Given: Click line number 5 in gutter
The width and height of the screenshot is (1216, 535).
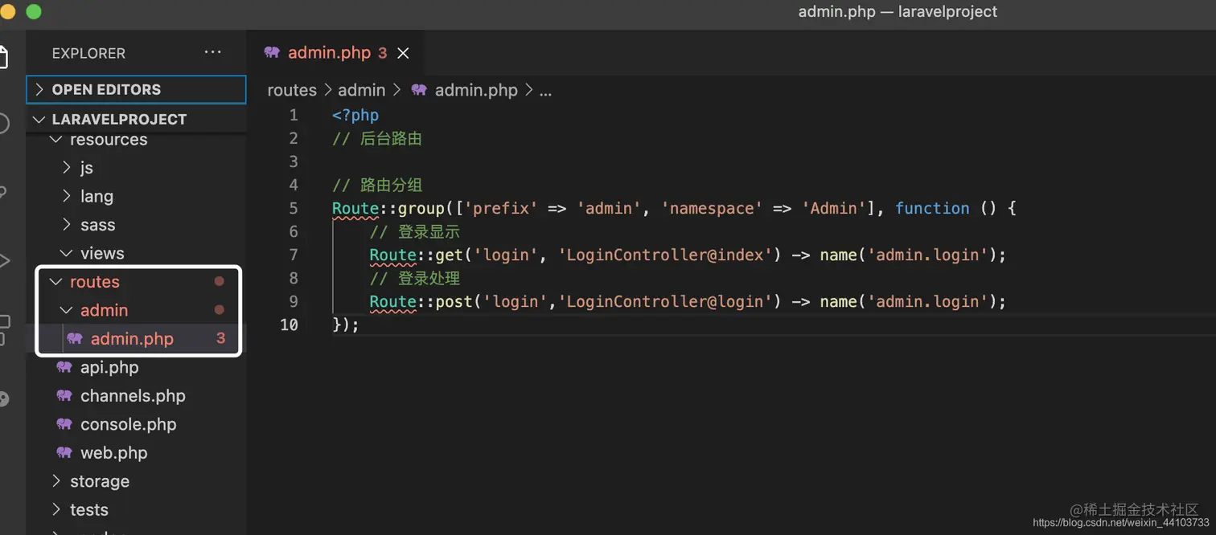Looking at the screenshot, I should tap(294, 208).
